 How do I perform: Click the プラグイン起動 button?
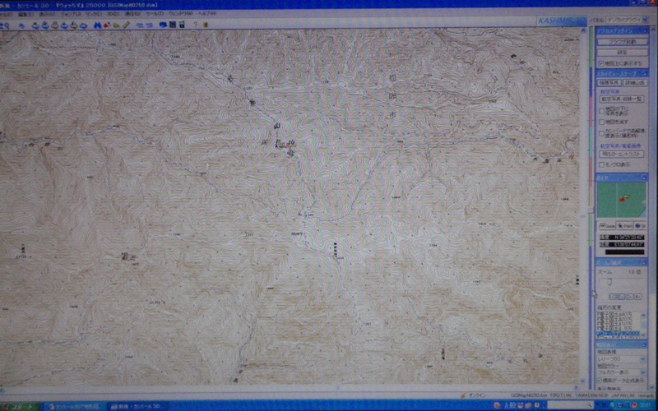pos(623,42)
